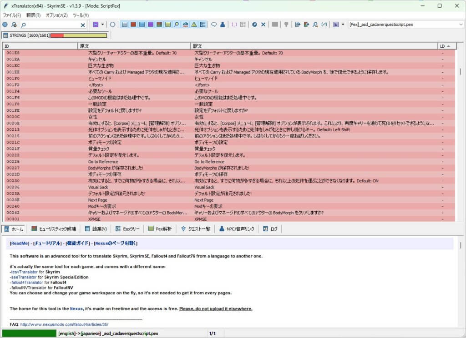Open the loaded Pex file dropdown
This screenshot has height=338, width=466.
tap(460, 25)
